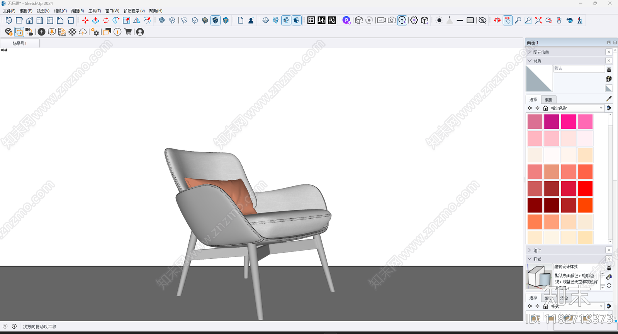Open the 指定色彩 material library dropdown
Viewport: 618px width, 334px height.
[x=577, y=108]
